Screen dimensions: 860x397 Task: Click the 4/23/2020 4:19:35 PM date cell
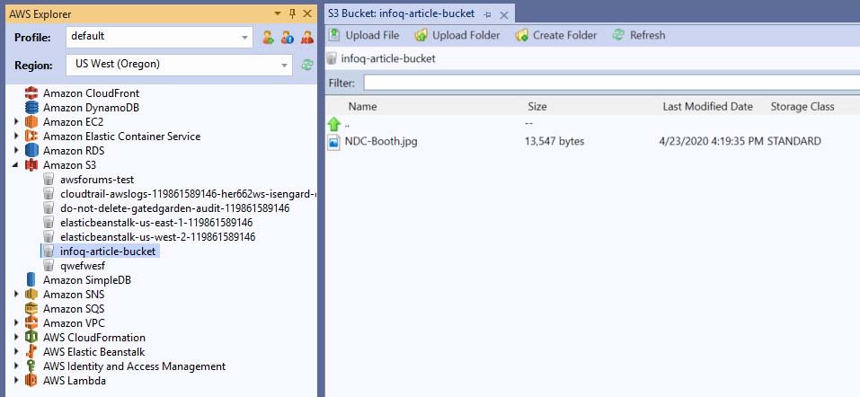711,142
